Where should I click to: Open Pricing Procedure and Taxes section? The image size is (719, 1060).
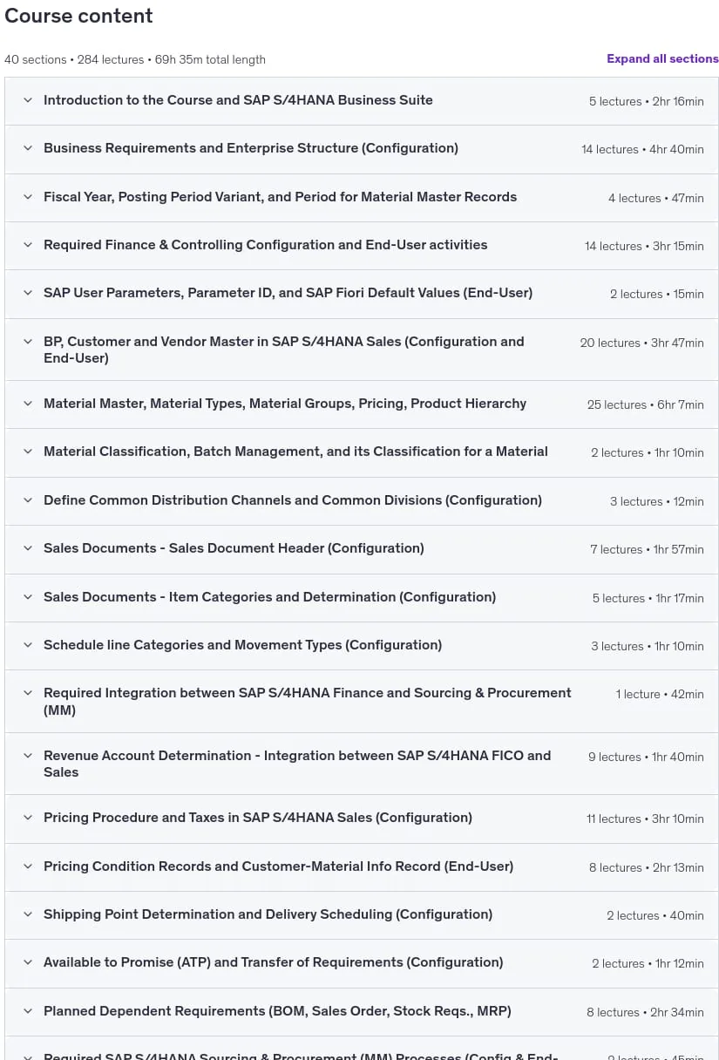click(x=361, y=818)
